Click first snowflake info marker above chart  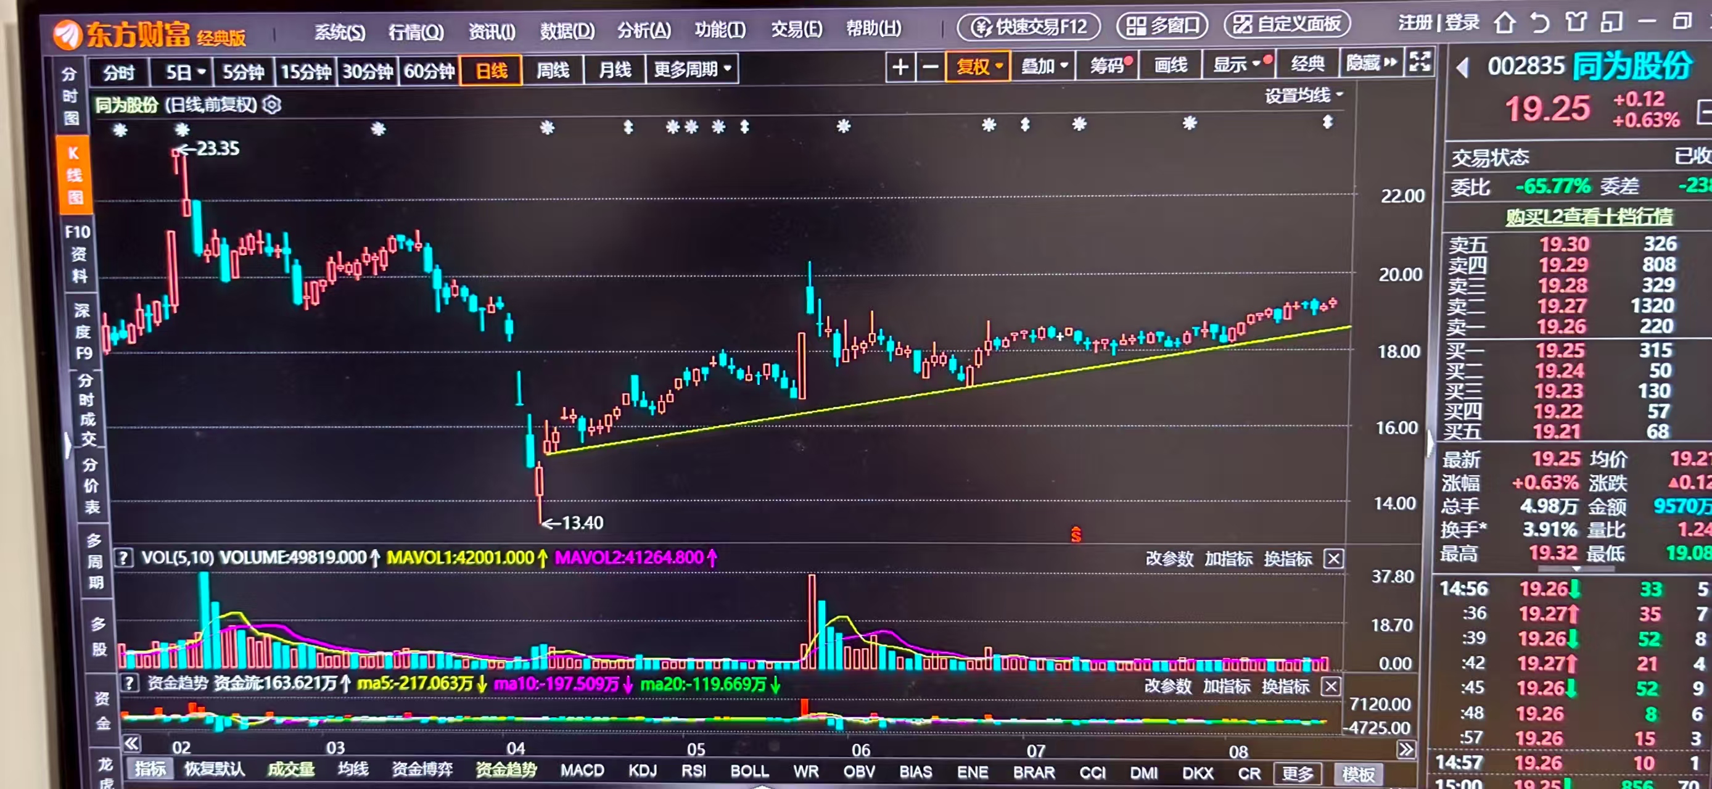click(120, 130)
